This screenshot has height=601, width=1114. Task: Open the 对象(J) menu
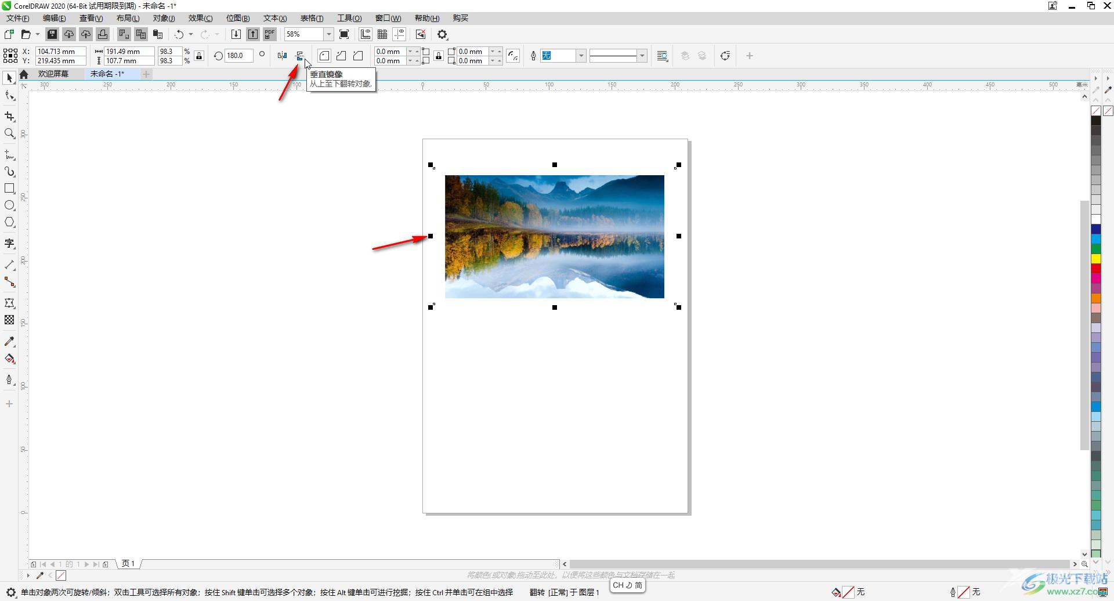(x=164, y=18)
